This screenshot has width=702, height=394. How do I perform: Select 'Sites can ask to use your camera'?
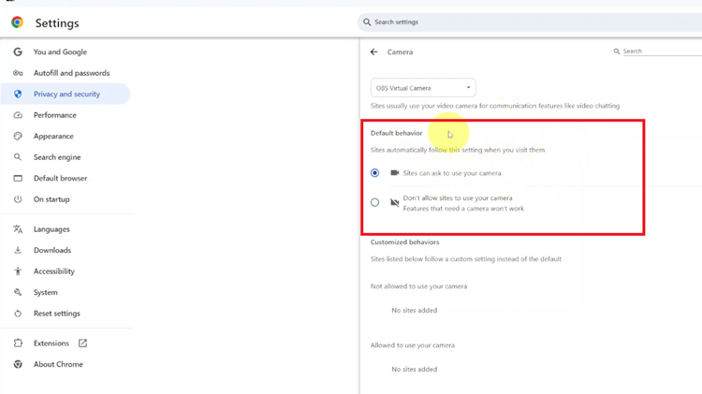(x=374, y=173)
